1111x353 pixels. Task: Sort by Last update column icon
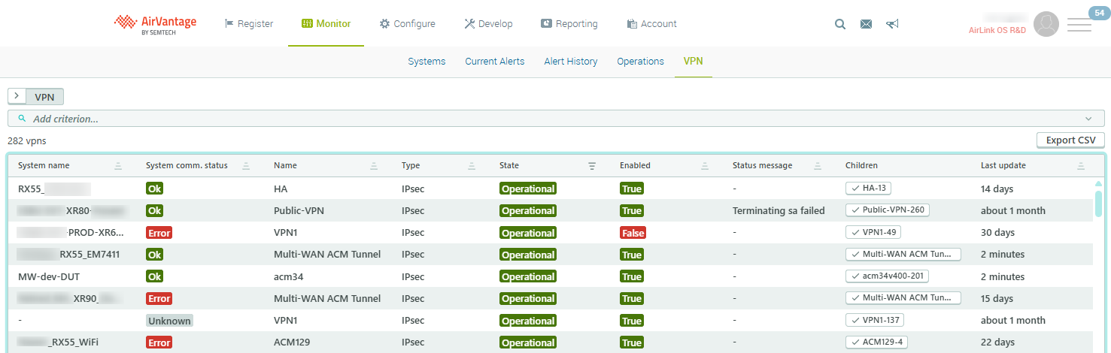click(1081, 166)
